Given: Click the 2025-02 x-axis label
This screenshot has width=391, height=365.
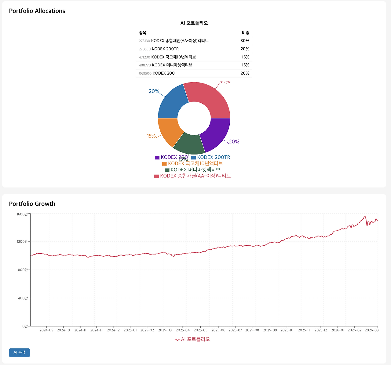Looking at the screenshot, I should pyautogui.click(x=147, y=330).
